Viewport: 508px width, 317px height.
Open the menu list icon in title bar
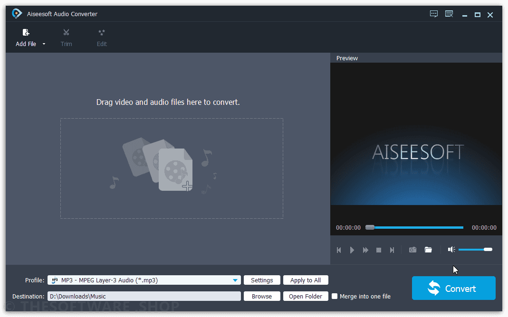click(x=449, y=14)
